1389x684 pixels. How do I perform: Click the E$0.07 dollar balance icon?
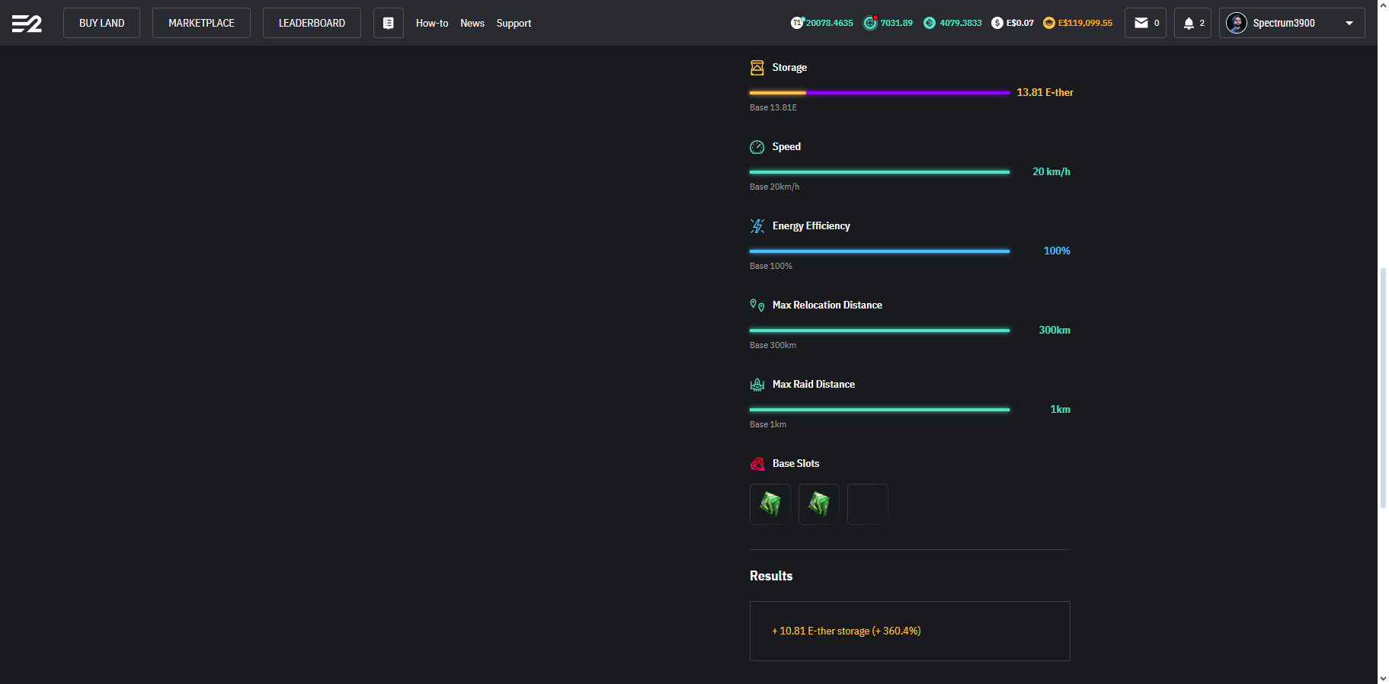click(997, 23)
